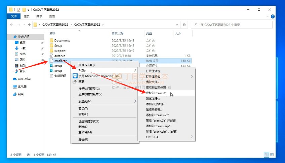Screen dimensions: 285x163
Task: Click the Microsoft Defender shield icon
Action: (75, 76)
